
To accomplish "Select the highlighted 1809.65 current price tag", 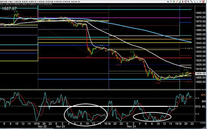I will pos(200,74).
